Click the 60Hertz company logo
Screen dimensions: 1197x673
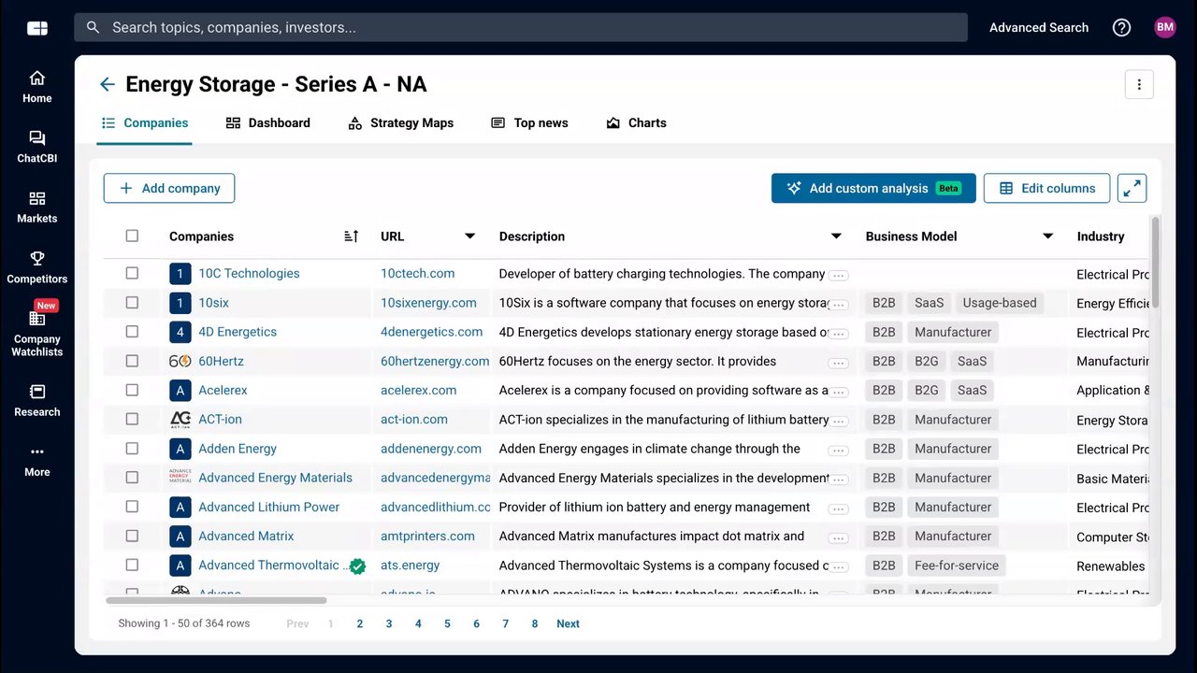[x=180, y=361]
